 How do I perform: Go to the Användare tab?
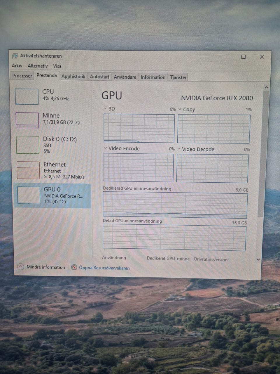(125, 77)
